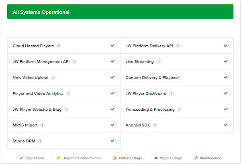Click the Partial Outage warning triangle icon

pyautogui.click(x=115, y=158)
